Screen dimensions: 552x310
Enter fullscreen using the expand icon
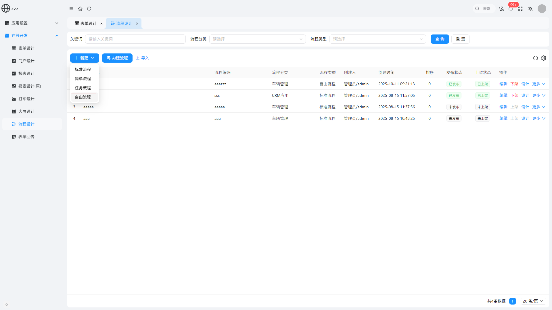pos(520,9)
